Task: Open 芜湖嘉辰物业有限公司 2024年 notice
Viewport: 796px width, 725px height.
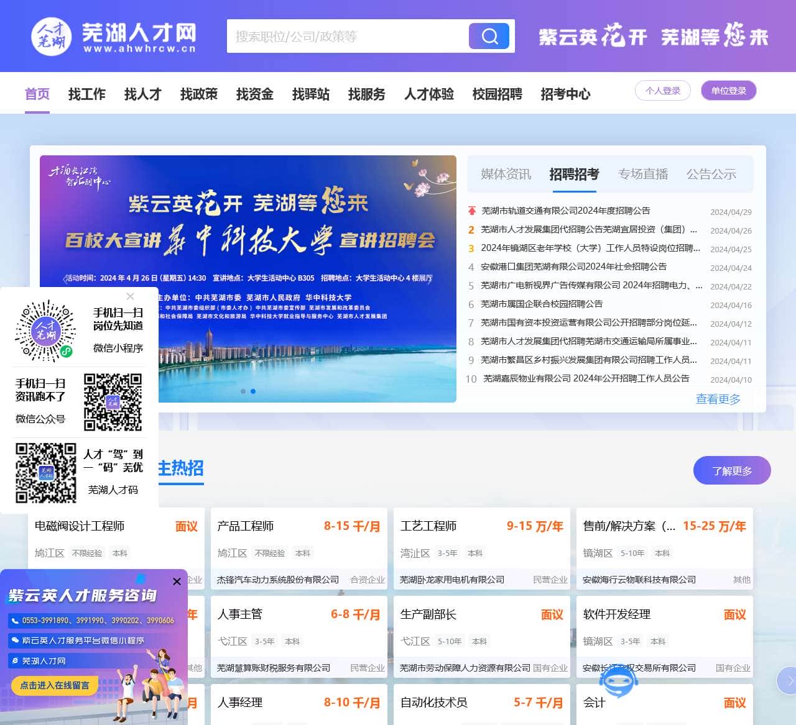Action: tap(586, 378)
